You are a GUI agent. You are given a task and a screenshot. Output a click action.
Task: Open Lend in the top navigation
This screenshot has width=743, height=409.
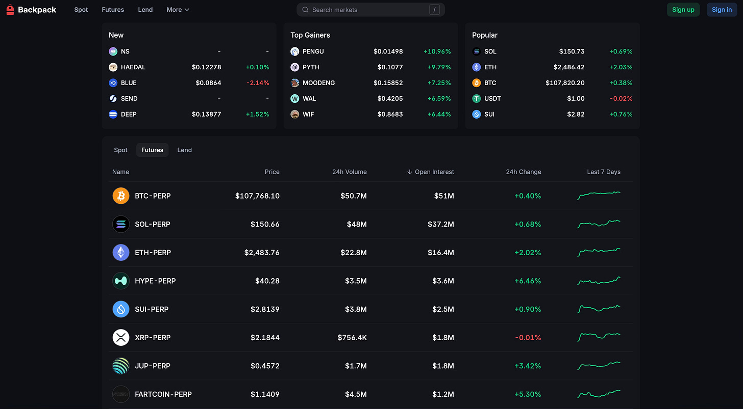(145, 10)
